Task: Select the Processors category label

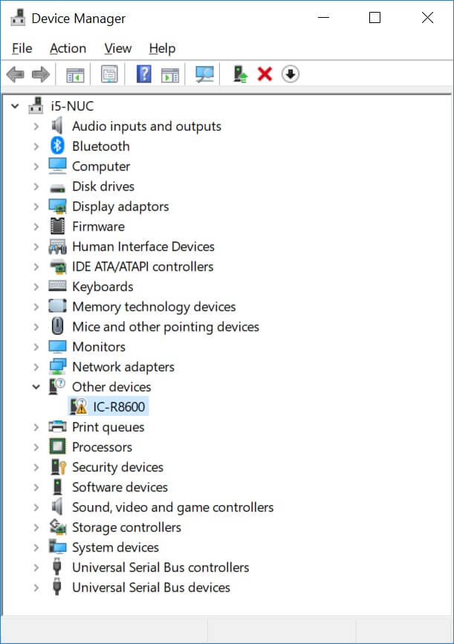Action: click(102, 447)
